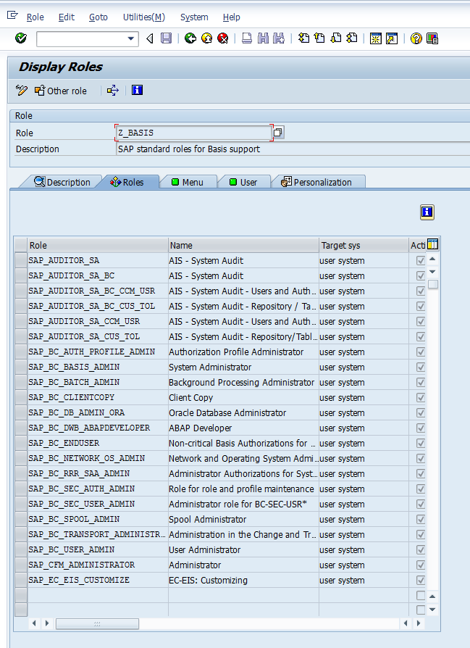Toggle Active checkbox for SAP_BC_BASIS_ADMIN
Viewport: 470px width, 648px height.
tap(421, 367)
